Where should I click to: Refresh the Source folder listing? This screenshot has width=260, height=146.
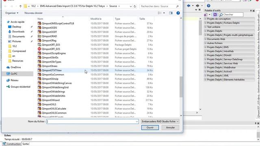pos(135,6)
